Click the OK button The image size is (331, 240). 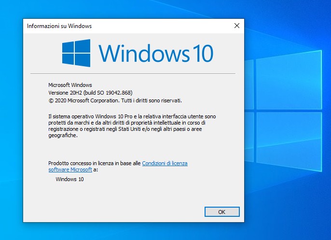pos(222,212)
